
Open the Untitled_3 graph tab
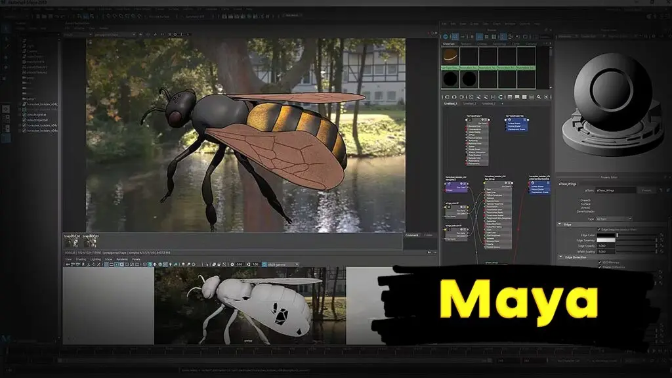488,104
